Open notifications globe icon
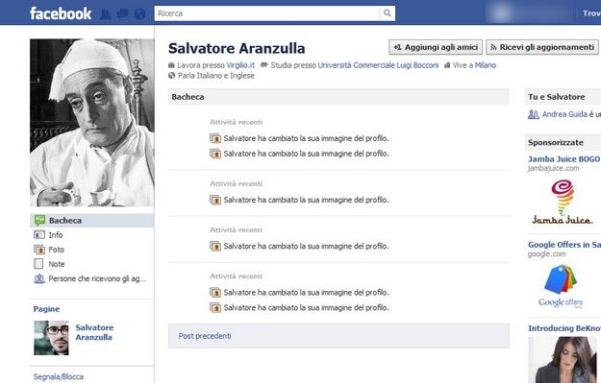This screenshot has height=383, width=601. tap(139, 14)
